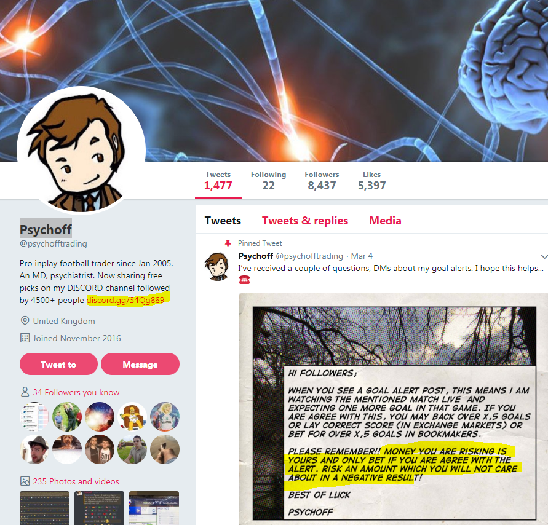Select the Tweets timeline tab
The image size is (548, 525).
tap(223, 221)
